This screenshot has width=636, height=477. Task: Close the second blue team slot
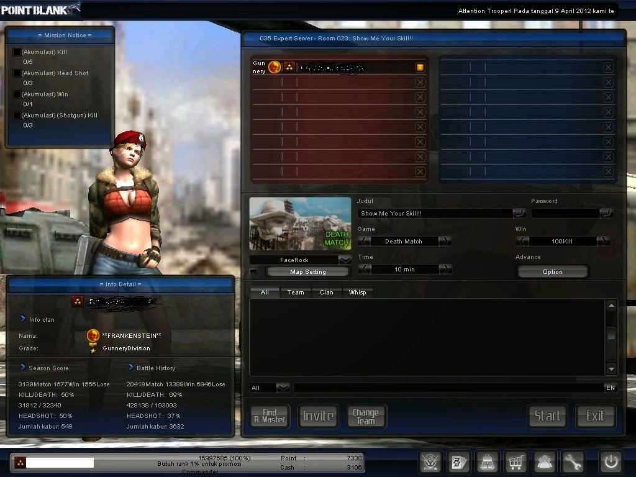point(608,83)
